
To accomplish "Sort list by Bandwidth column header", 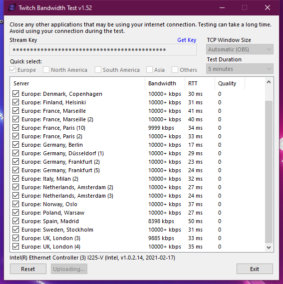I will click(x=165, y=83).
